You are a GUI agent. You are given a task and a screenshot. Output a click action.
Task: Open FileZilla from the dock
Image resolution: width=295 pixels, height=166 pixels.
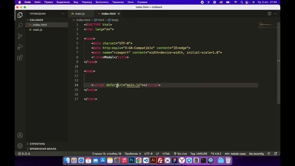pos(160,160)
